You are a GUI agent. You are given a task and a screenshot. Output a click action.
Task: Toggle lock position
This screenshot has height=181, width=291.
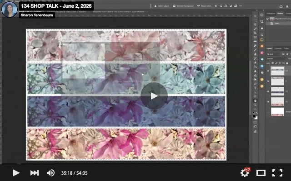(x=280, y=63)
